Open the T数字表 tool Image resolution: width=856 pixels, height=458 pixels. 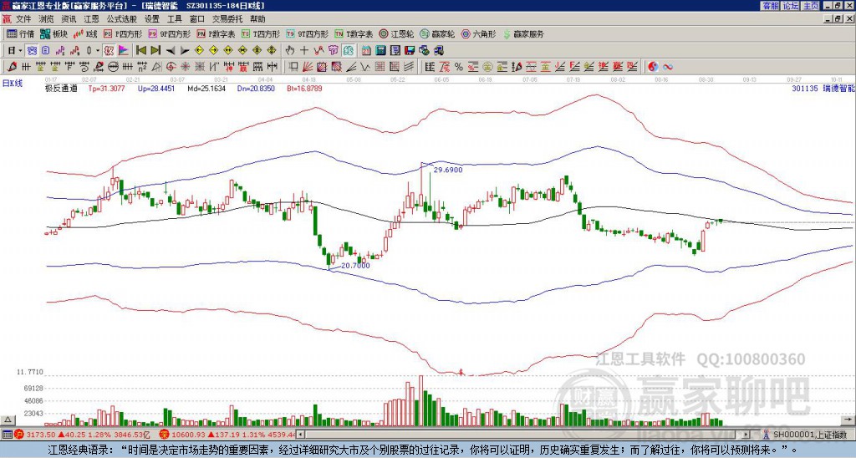[x=354, y=33]
